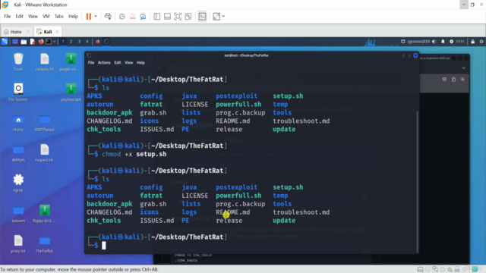Select the rockyou.txt desktop file
The image size is (486, 273).
(x=44, y=62)
